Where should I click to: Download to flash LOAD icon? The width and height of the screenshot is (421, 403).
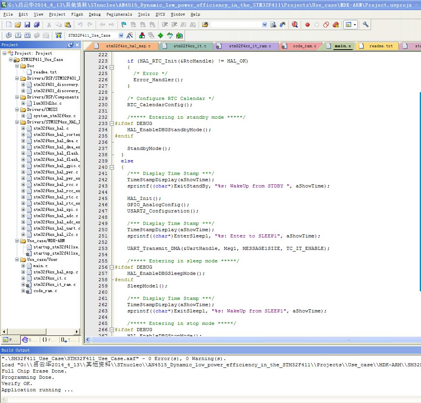[x=59, y=35]
